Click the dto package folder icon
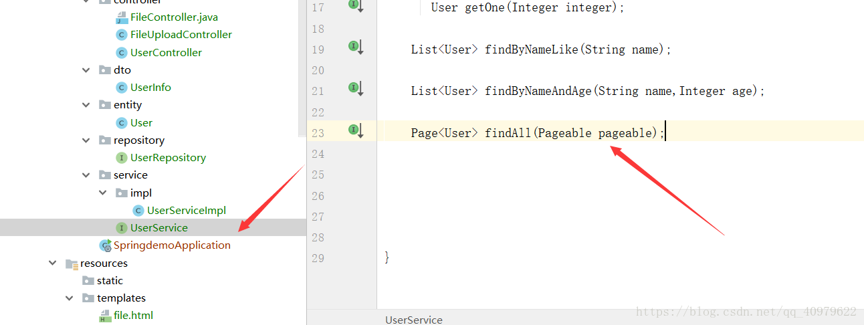Viewport: 864px width, 325px height. pyautogui.click(x=105, y=70)
